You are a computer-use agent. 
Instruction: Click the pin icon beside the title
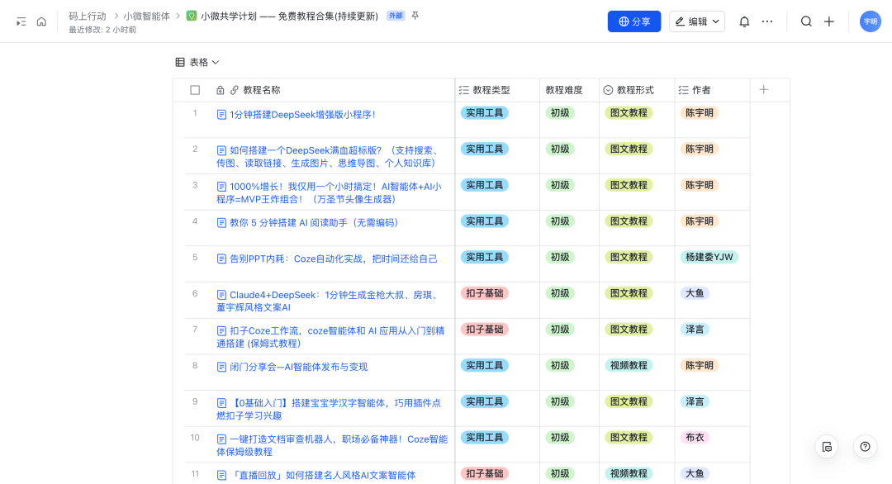tap(415, 16)
